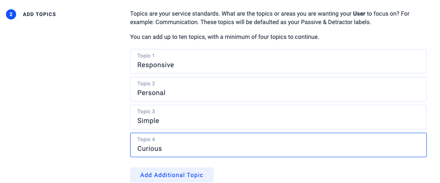Click the 'Curious' topic text
This screenshot has width=440, height=183.
149,149
